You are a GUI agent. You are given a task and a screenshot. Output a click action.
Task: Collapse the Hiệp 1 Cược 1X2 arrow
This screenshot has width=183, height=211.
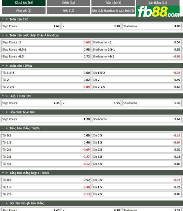[x=3, y=96]
